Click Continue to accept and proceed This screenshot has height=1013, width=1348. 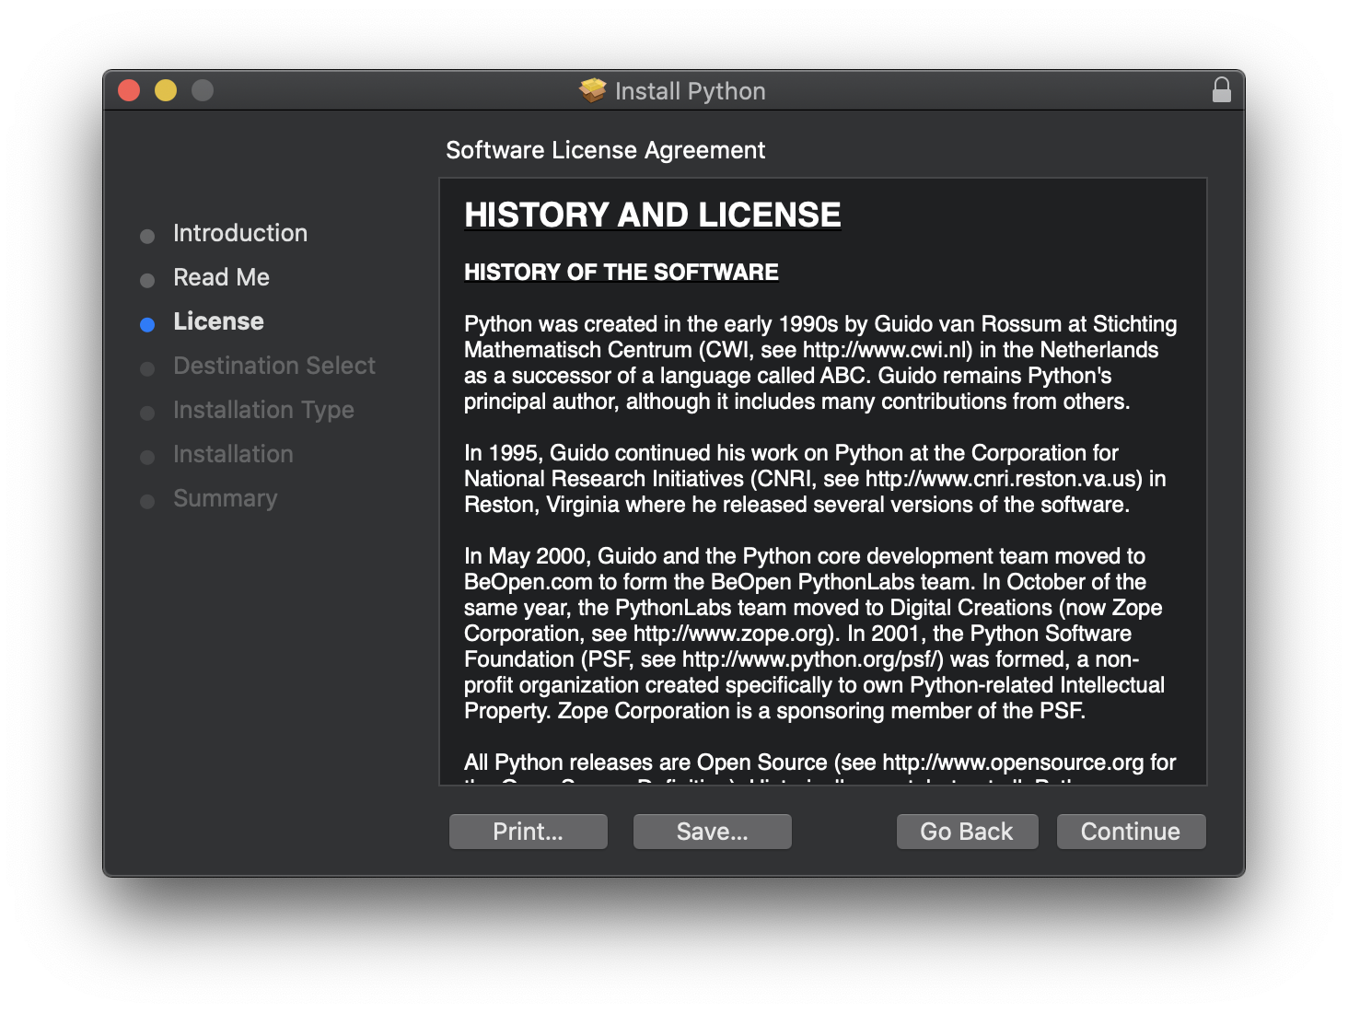pyautogui.click(x=1131, y=832)
